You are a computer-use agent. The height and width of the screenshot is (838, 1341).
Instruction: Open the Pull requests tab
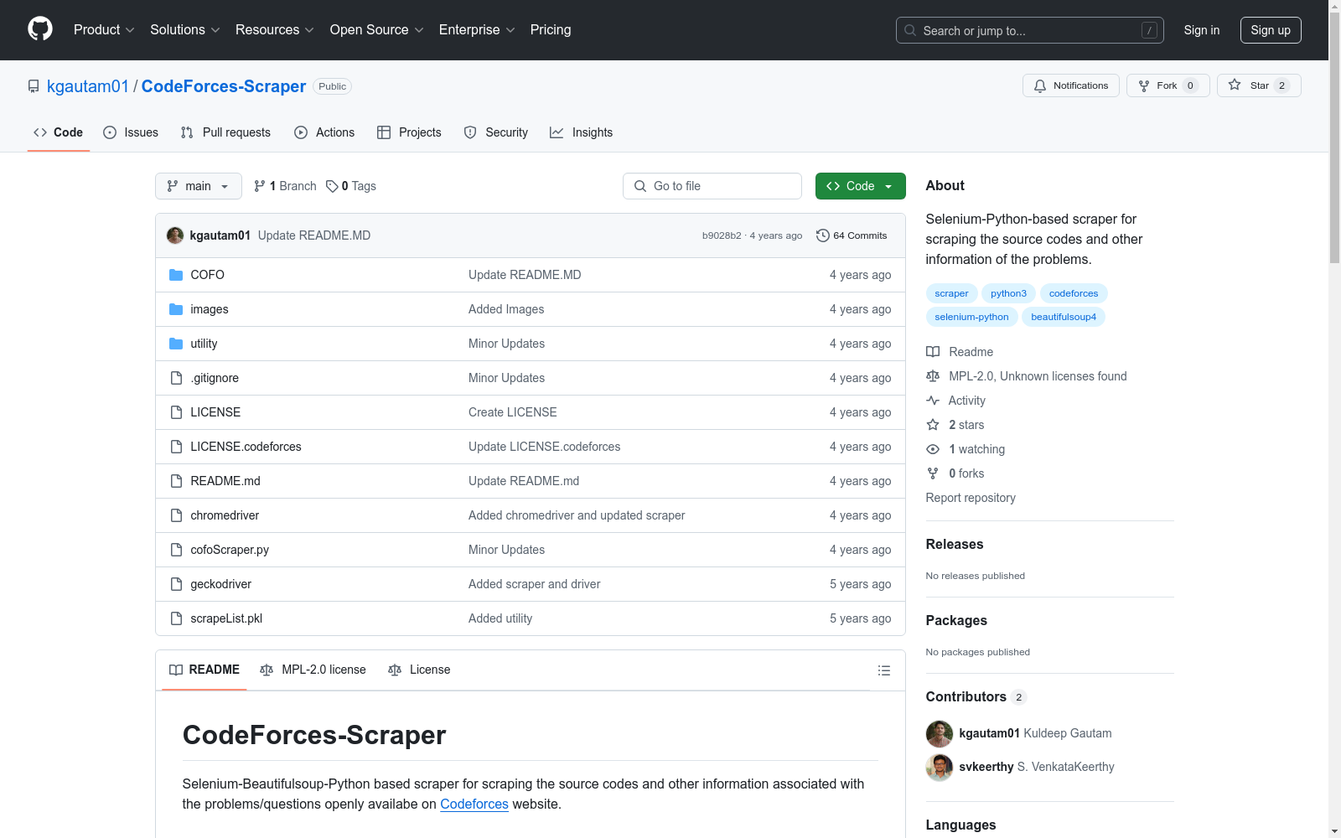[x=225, y=132]
